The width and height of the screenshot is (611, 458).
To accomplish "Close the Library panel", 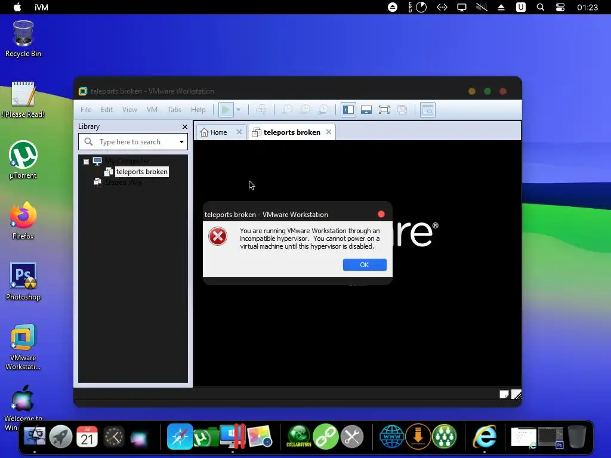I will (185, 126).
